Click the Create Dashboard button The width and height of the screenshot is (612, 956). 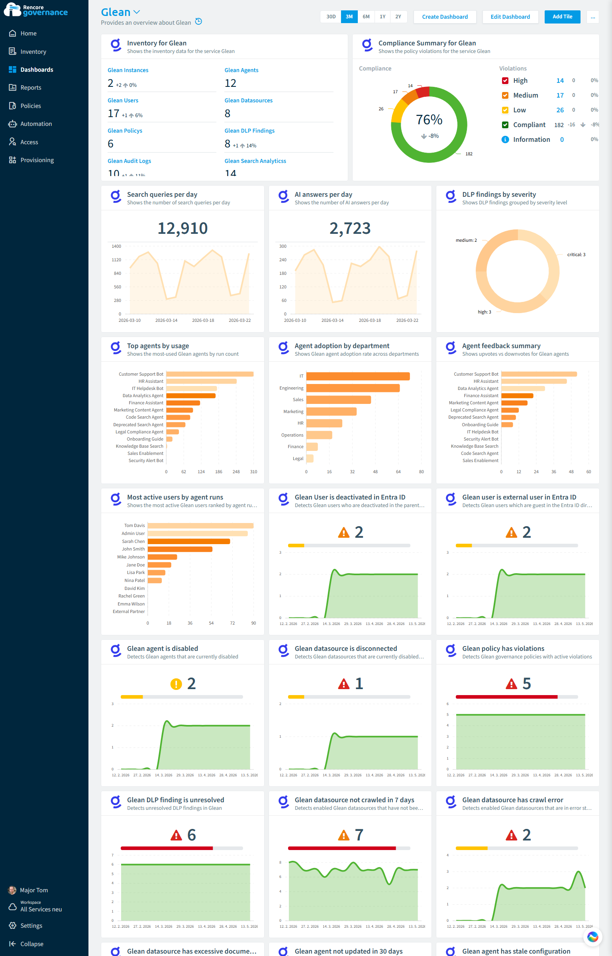point(445,17)
